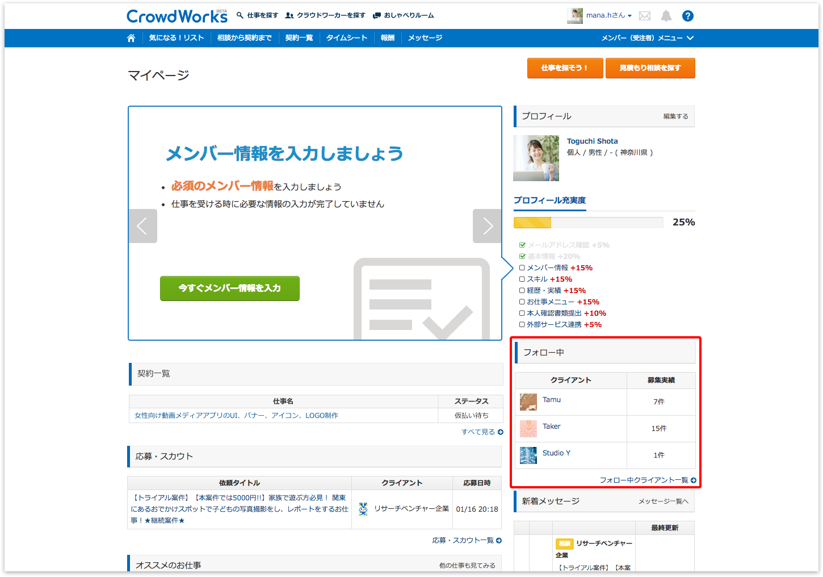Screen dimensions: 823x577
Task: Click the home icon in navigation bar
Action: 131,38
